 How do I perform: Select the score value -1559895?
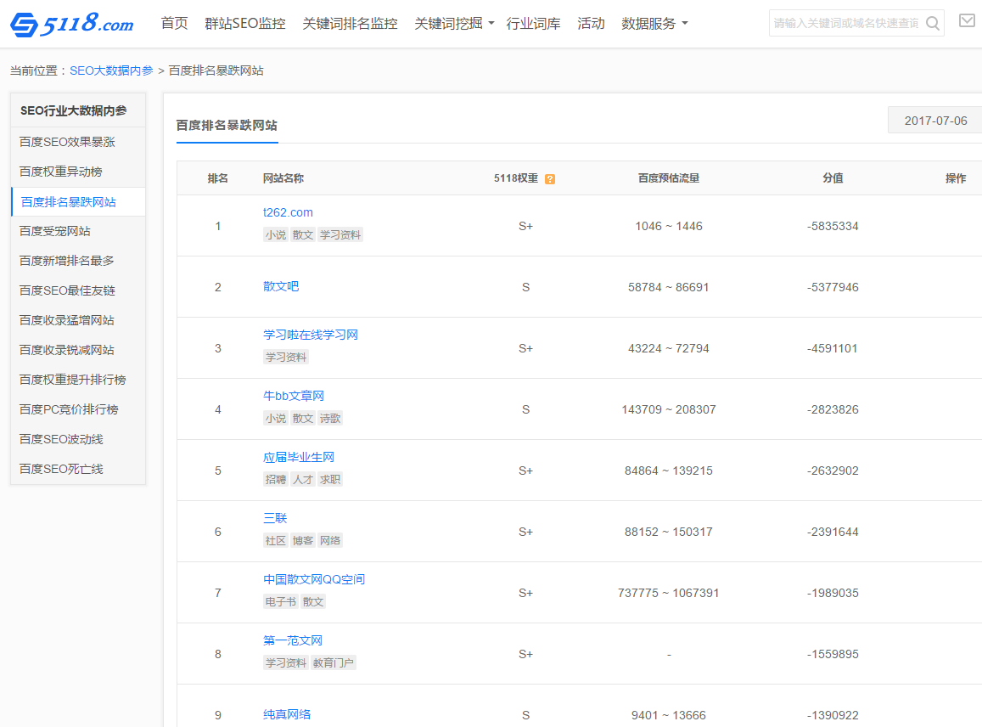tap(833, 654)
